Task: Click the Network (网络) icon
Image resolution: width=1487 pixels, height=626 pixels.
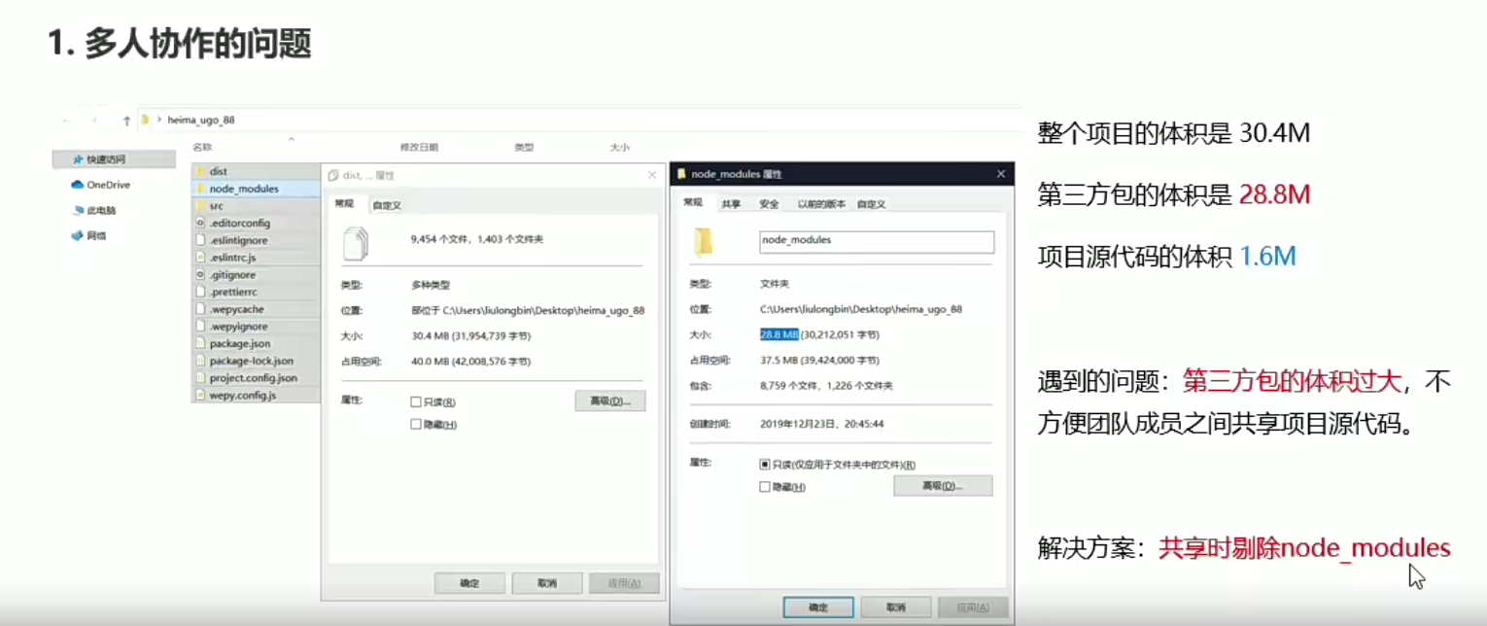Action: 78,235
